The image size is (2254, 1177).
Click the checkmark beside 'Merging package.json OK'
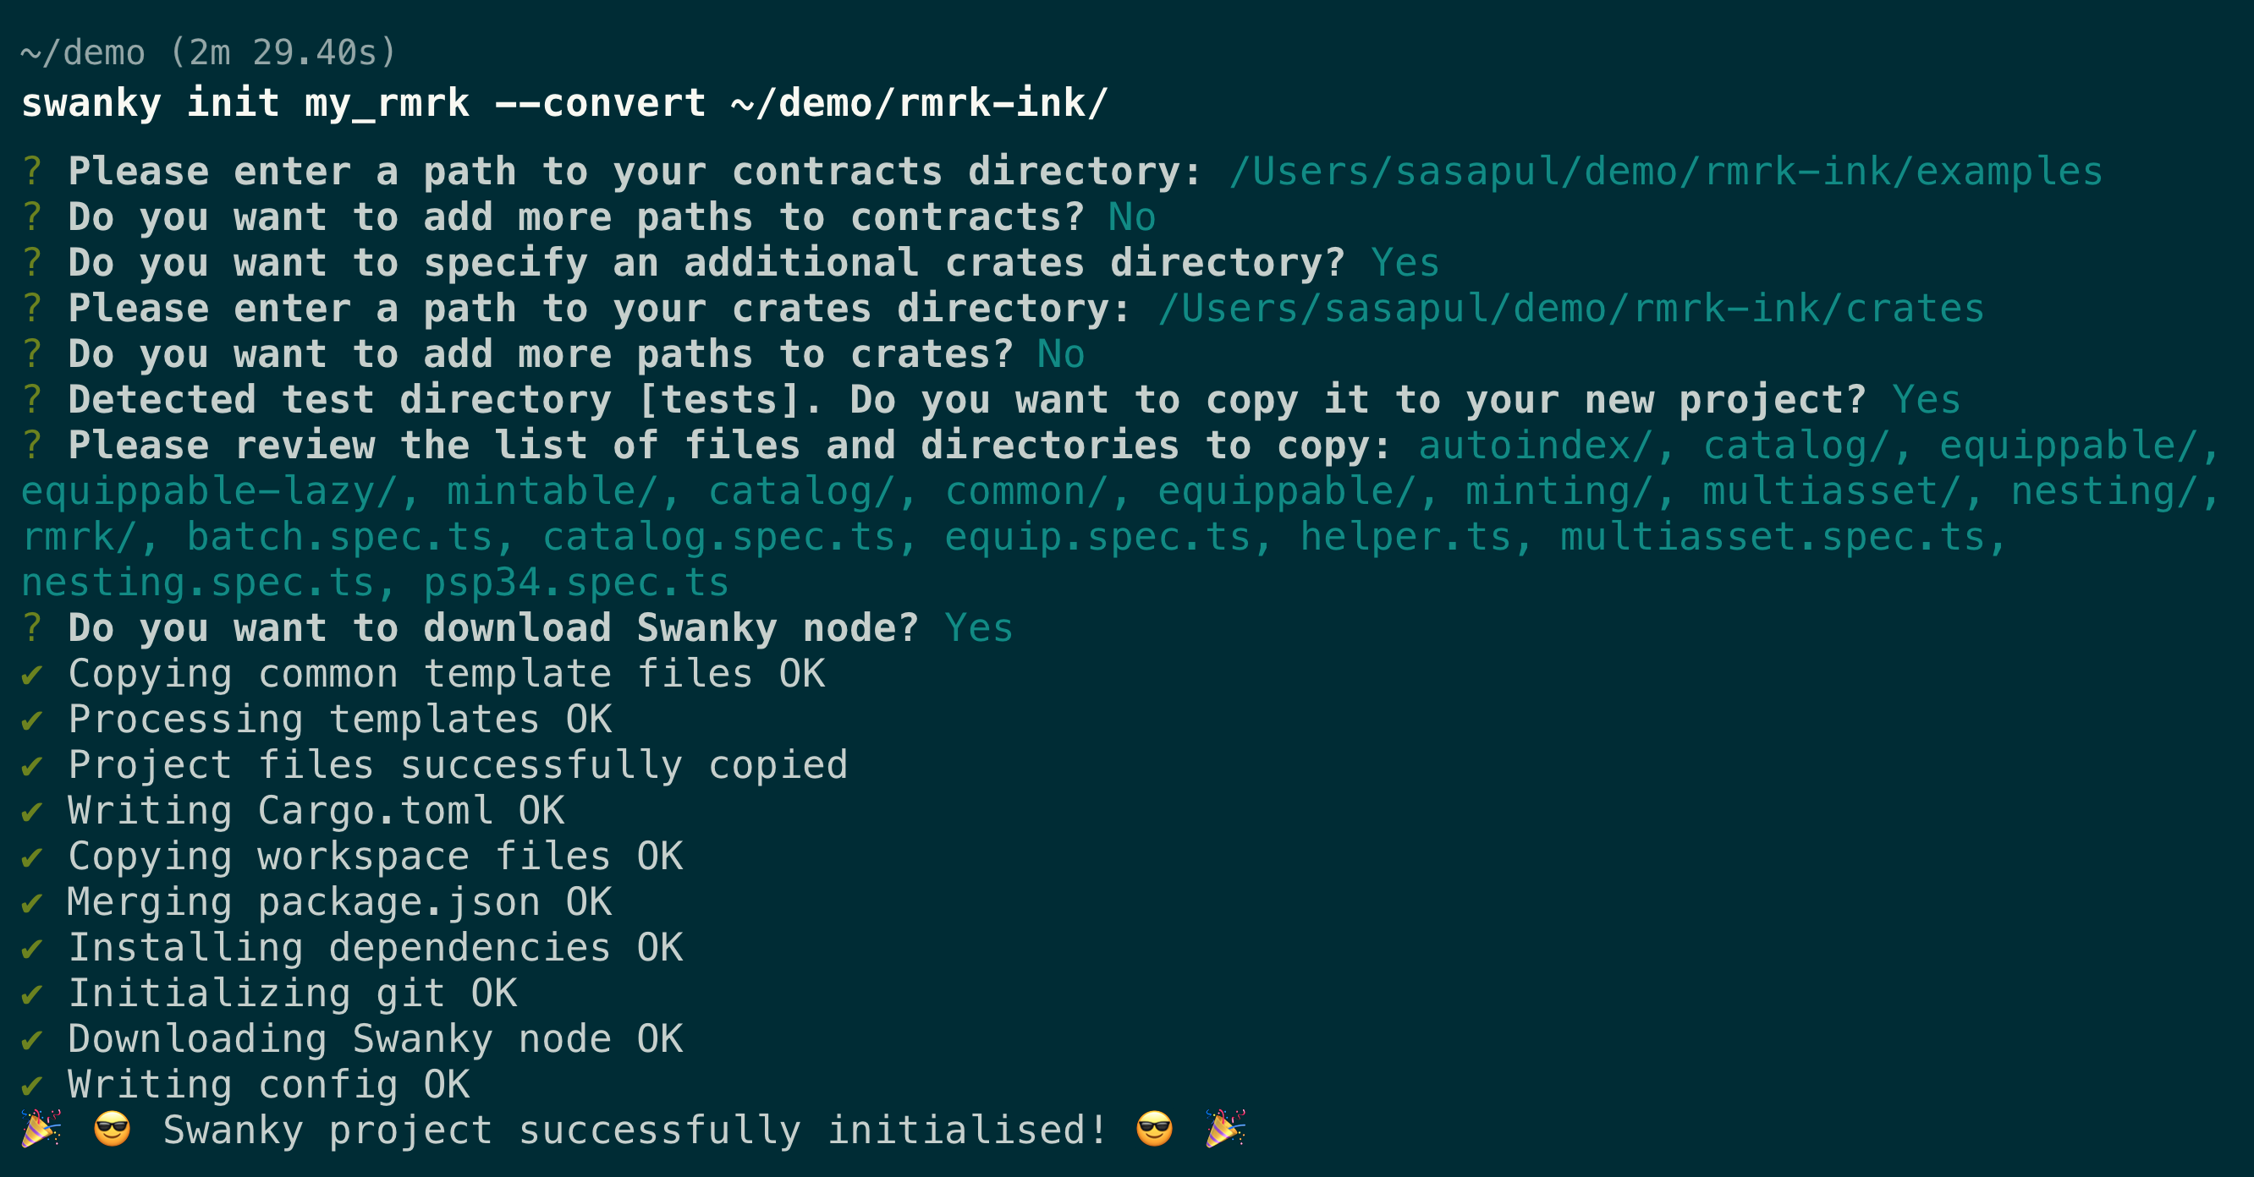[x=32, y=902]
